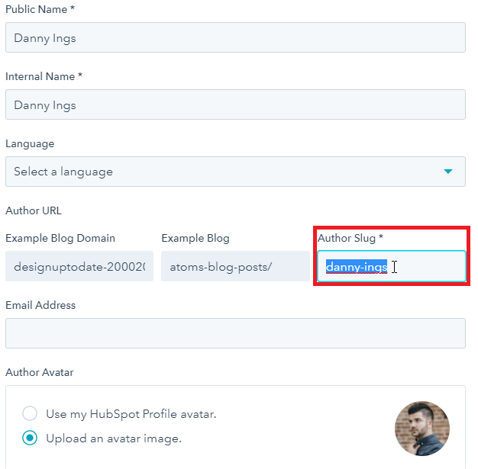Choose the Upload an avatar image option
478x469 pixels.
coord(30,438)
